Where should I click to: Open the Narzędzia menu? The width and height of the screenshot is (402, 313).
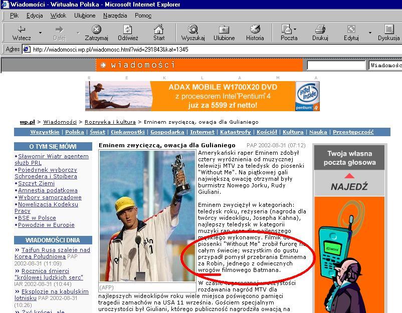[x=115, y=16]
